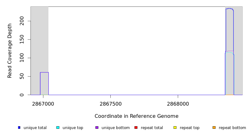Click the cyan unique top legend swatch

[x=58, y=127]
